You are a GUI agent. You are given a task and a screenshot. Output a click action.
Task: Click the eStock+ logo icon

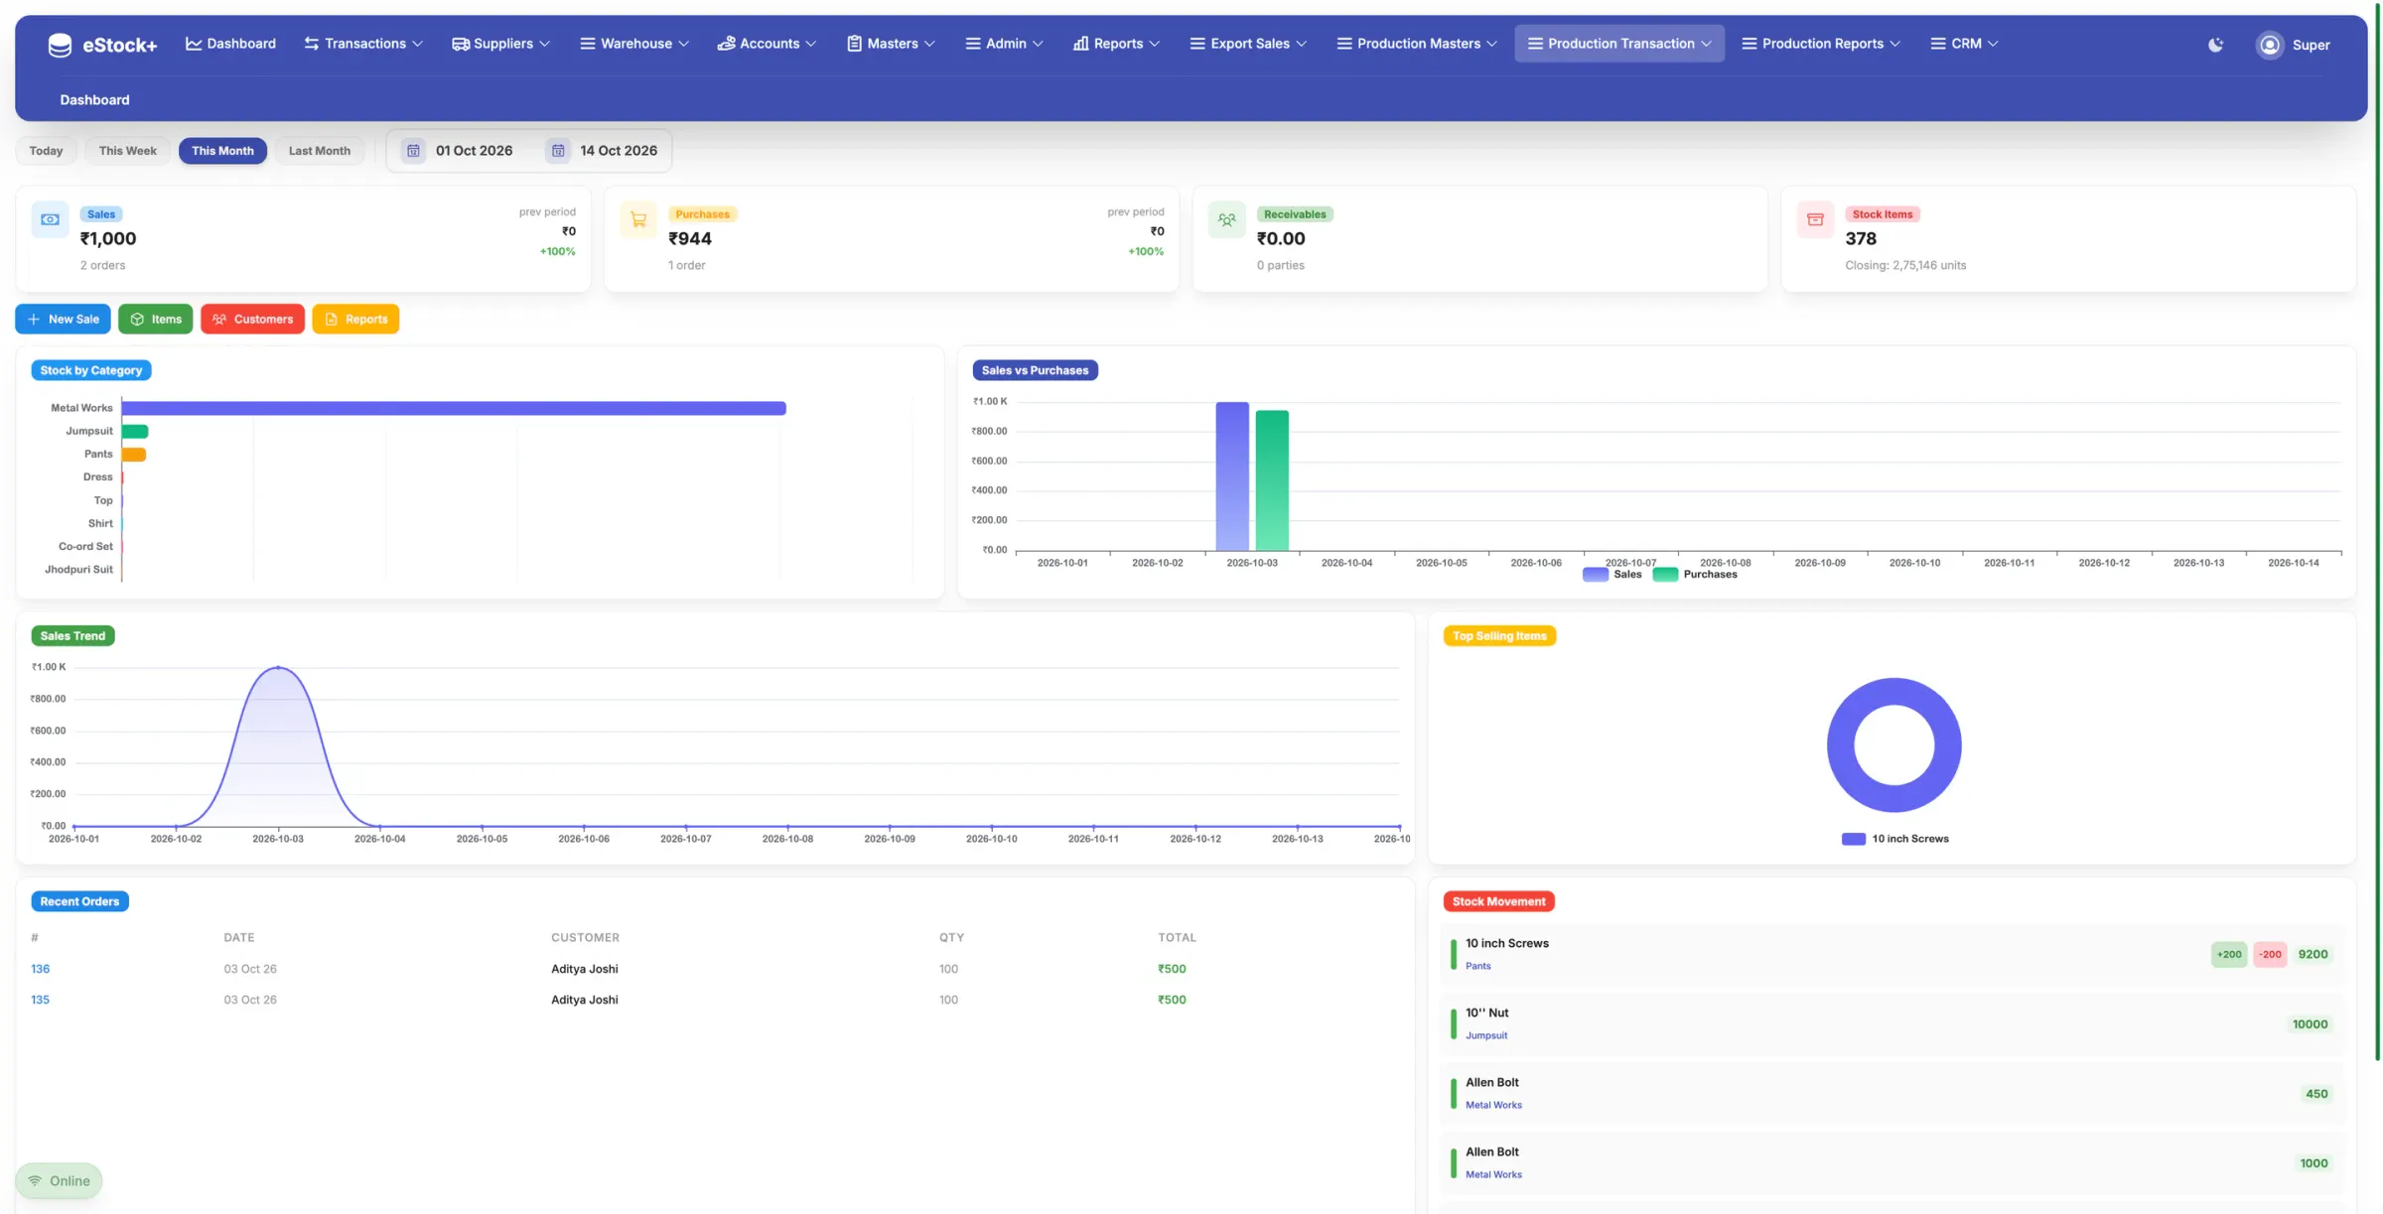(60, 45)
